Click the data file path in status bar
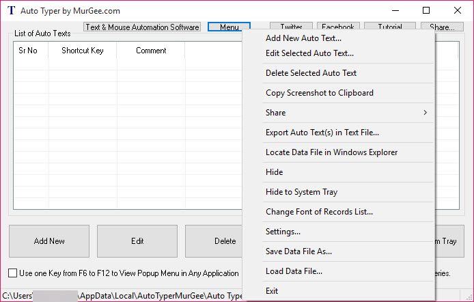The width and height of the screenshot is (474, 302). [122, 296]
